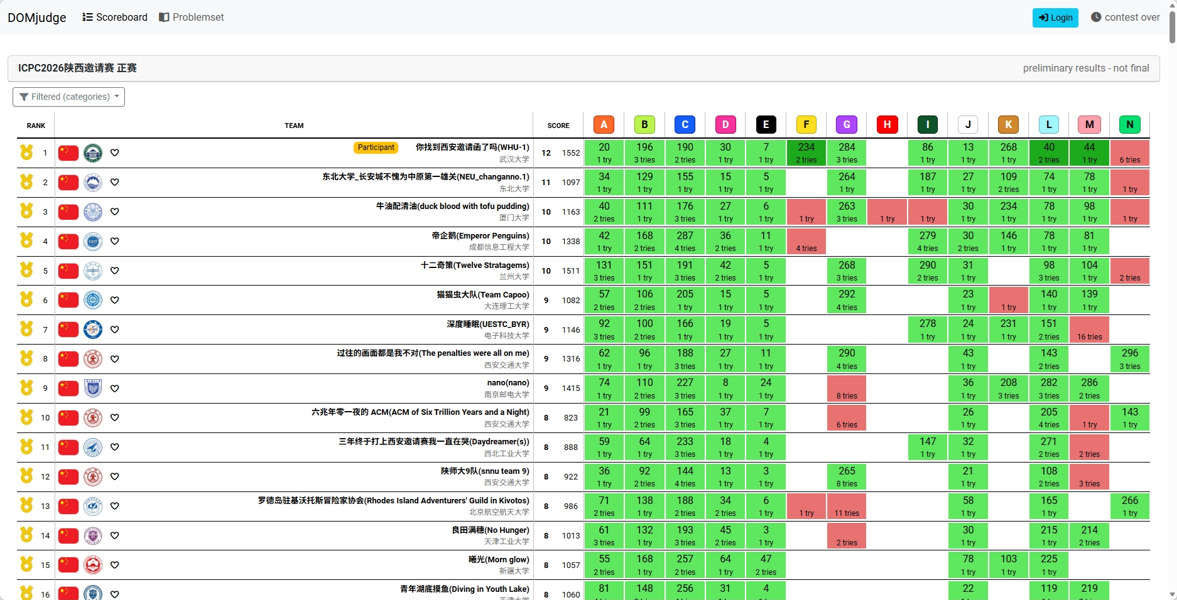Click the RANK column header
The height and width of the screenshot is (600, 1177).
(x=36, y=126)
